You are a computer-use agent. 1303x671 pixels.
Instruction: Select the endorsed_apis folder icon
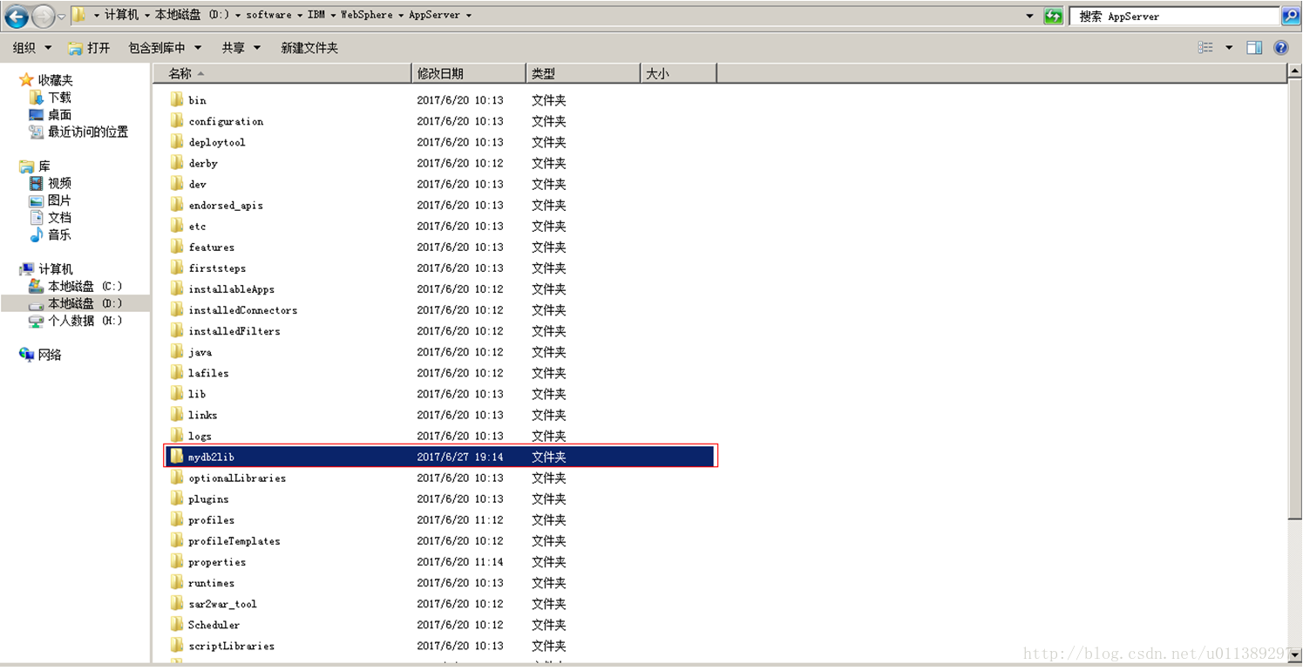click(x=177, y=204)
